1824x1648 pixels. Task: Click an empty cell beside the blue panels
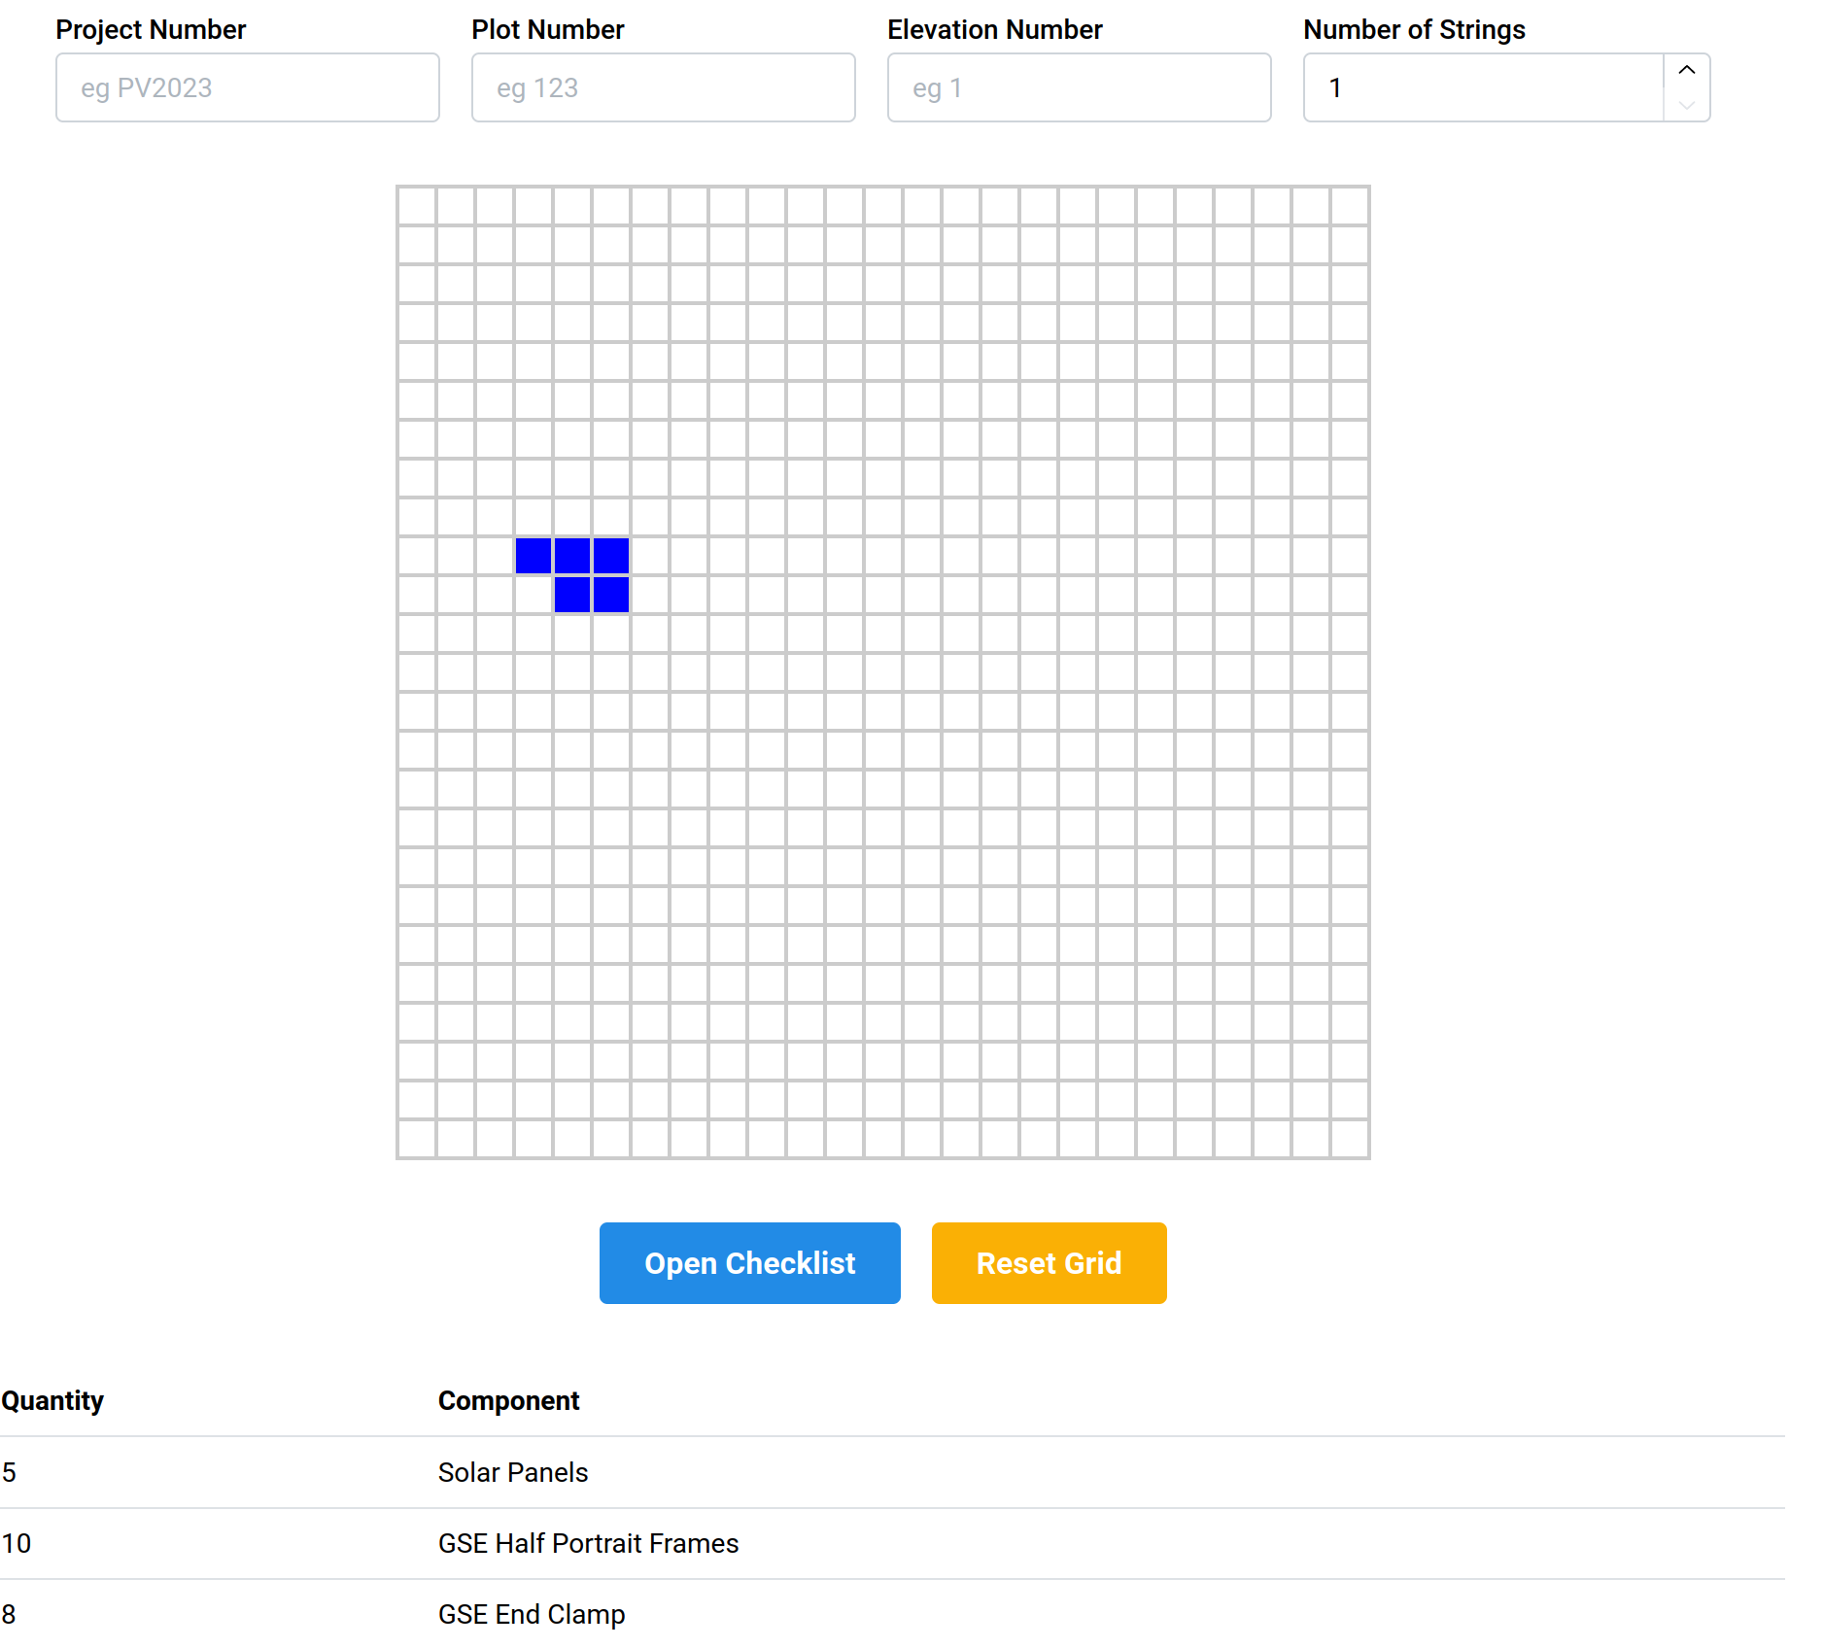tap(648, 556)
